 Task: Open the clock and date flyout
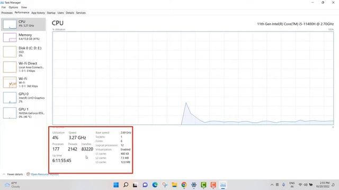click(x=323, y=185)
